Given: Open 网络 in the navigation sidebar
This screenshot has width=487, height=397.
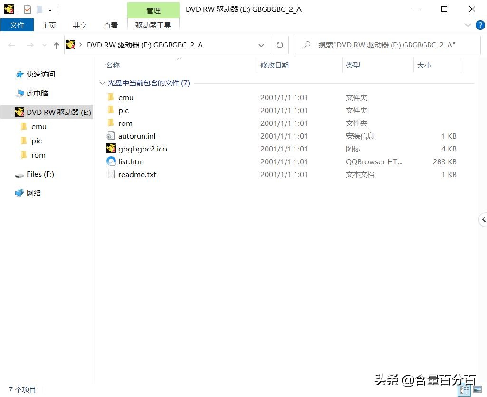Looking at the screenshot, I should coord(34,193).
